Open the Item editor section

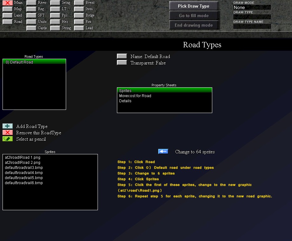coord(79,9)
